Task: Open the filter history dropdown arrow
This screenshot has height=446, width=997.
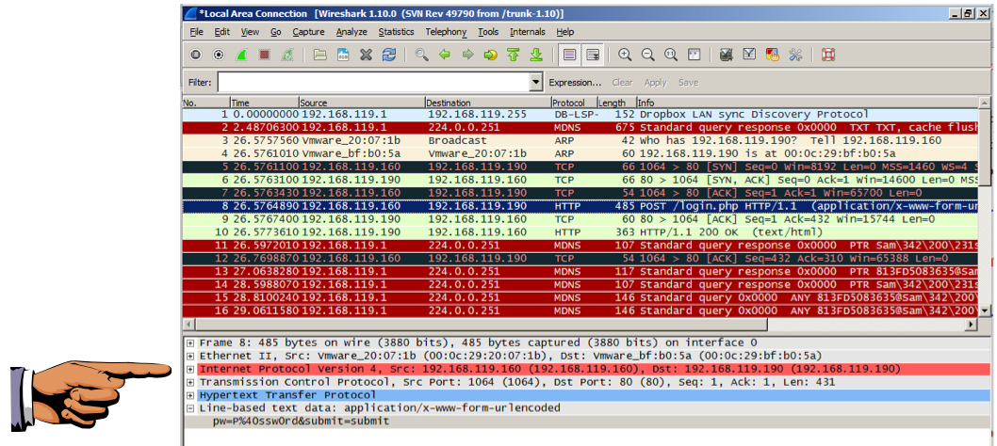Action: (536, 83)
